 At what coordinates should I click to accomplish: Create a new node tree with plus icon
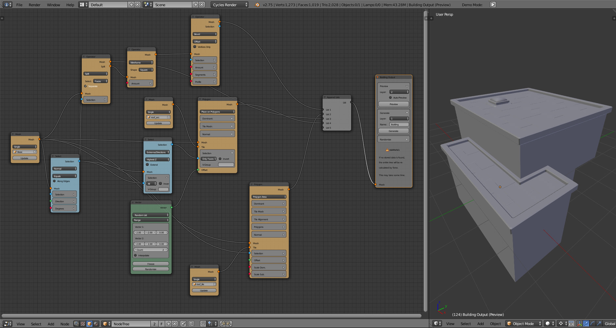click(169, 324)
